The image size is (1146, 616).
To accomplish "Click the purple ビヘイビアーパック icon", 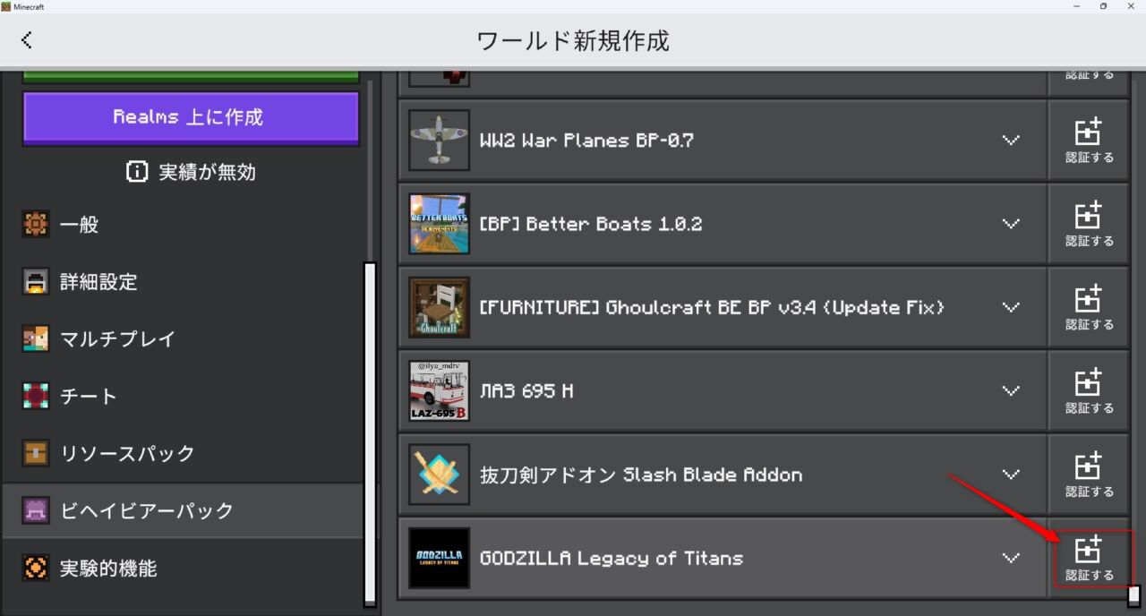I will click(x=36, y=511).
